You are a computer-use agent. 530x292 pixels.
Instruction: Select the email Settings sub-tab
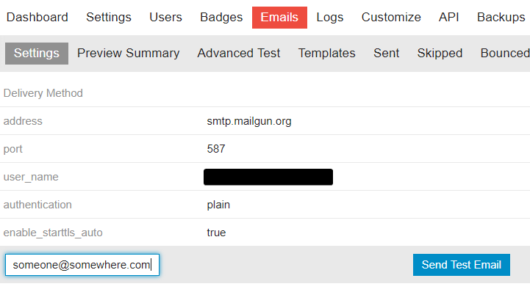pyautogui.click(x=37, y=54)
